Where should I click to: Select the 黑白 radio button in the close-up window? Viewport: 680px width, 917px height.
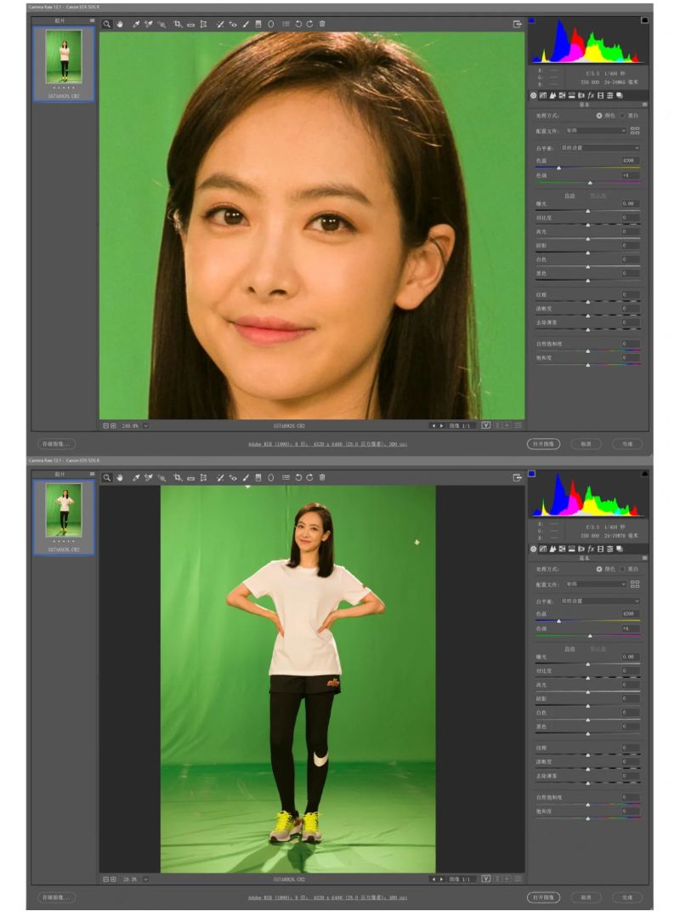[622, 115]
